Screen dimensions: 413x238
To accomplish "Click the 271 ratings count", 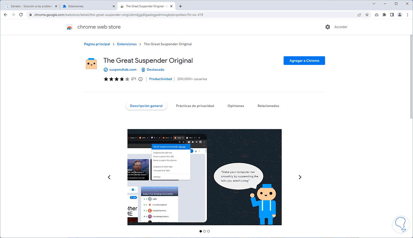I will pyautogui.click(x=134, y=79).
